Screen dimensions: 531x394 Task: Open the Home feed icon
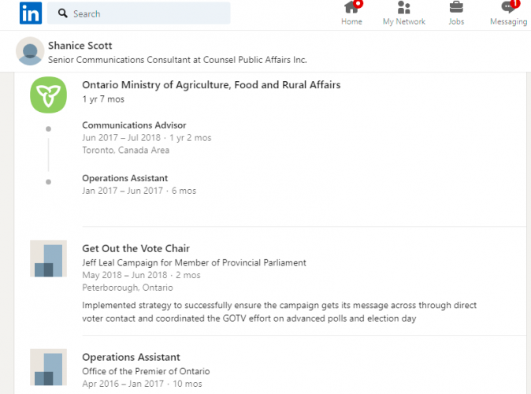coord(351,7)
